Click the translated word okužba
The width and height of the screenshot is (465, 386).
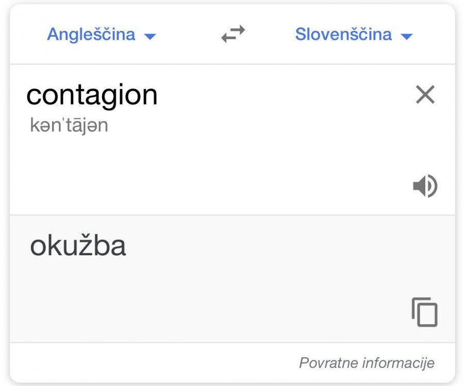tap(78, 247)
